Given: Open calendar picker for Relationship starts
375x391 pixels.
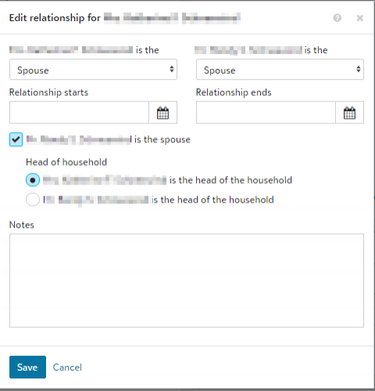Looking at the screenshot, I should coord(163,113).
